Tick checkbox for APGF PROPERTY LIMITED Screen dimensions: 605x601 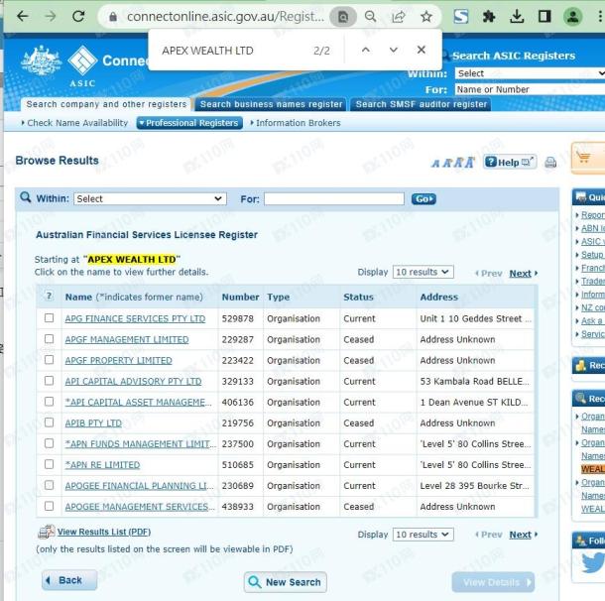click(49, 360)
